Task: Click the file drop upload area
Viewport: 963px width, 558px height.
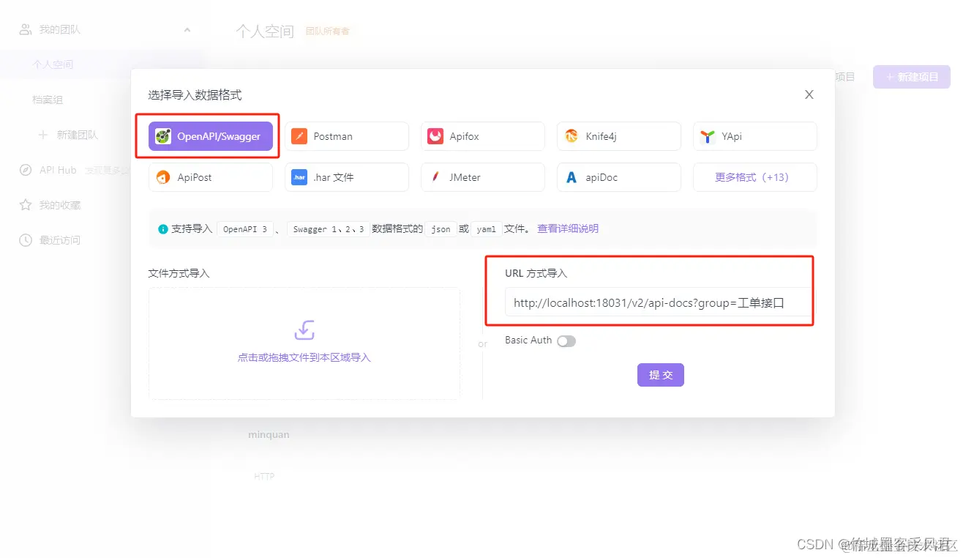Action: pyautogui.click(x=304, y=343)
